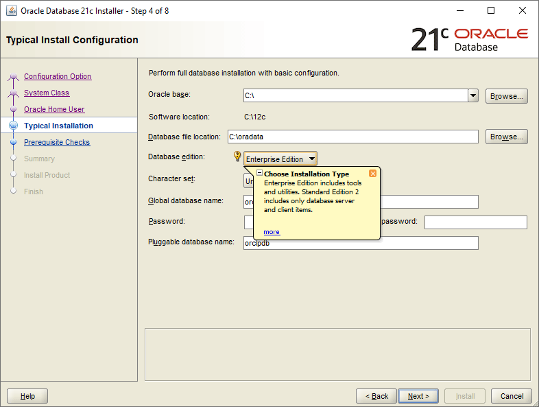Click the 'C:\12c' software location text
539x407 pixels.
point(254,117)
